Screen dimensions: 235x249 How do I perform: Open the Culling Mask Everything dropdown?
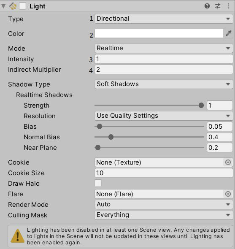click(164, 215)
